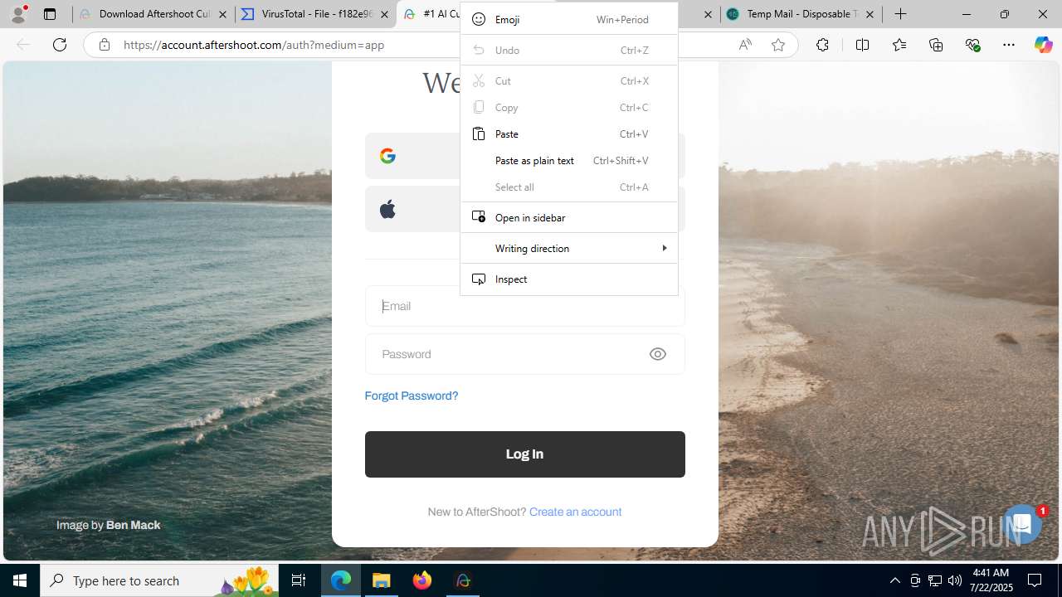Open the Extensions puzzle icon
The width and height of the screenshot is (1062, 597).
(822, 45)
